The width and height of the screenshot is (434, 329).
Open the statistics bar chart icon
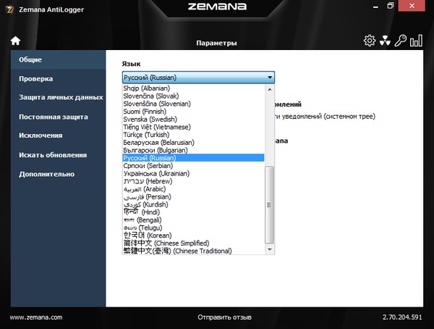pos(416,41)
